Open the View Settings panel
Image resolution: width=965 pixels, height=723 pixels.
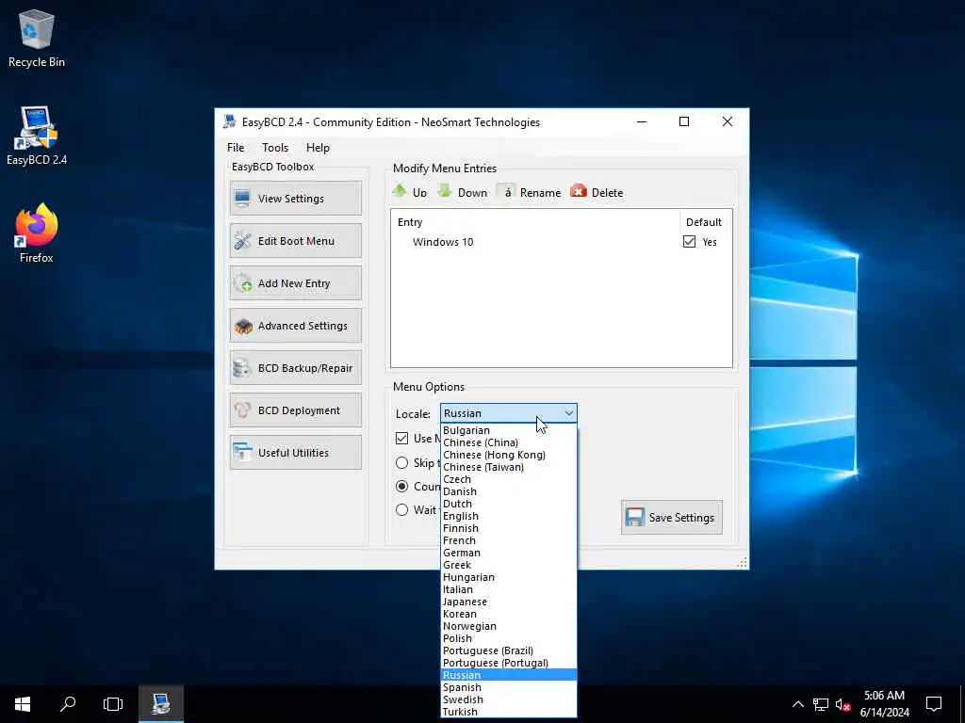[x=295, y=198]
